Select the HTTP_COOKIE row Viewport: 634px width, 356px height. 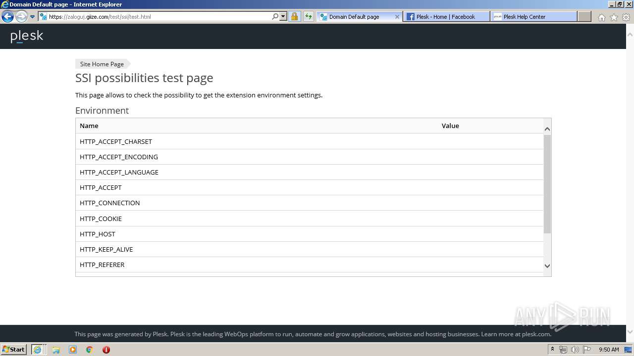tap(310, 219)
